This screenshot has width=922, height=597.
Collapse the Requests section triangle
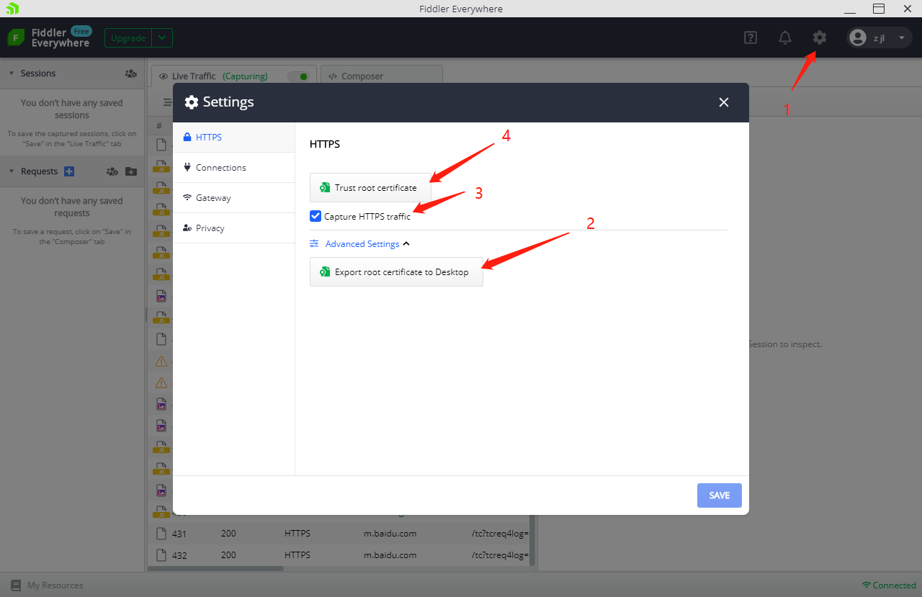pos(11,171)
